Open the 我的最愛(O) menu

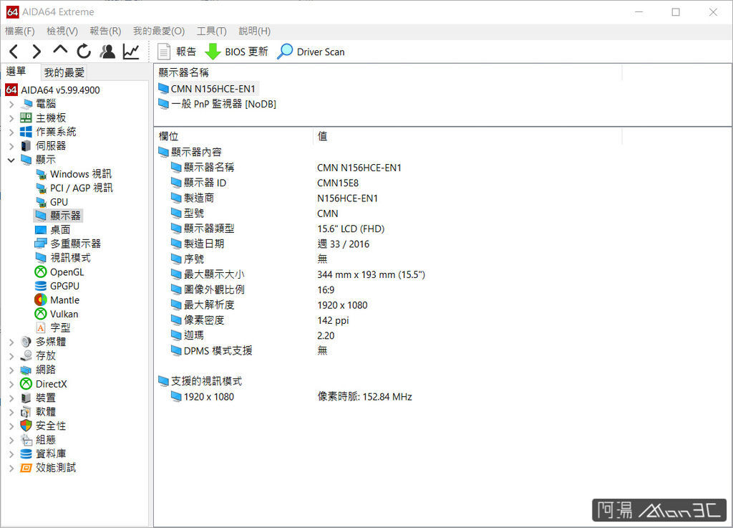[159, 31]
